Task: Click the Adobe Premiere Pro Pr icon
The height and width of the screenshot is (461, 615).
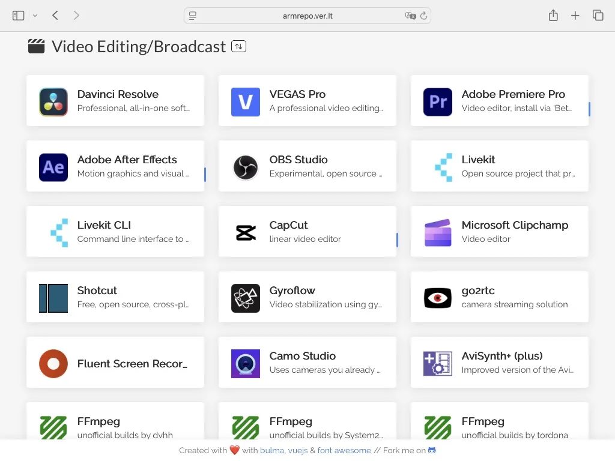Action: tap(438, 102)
